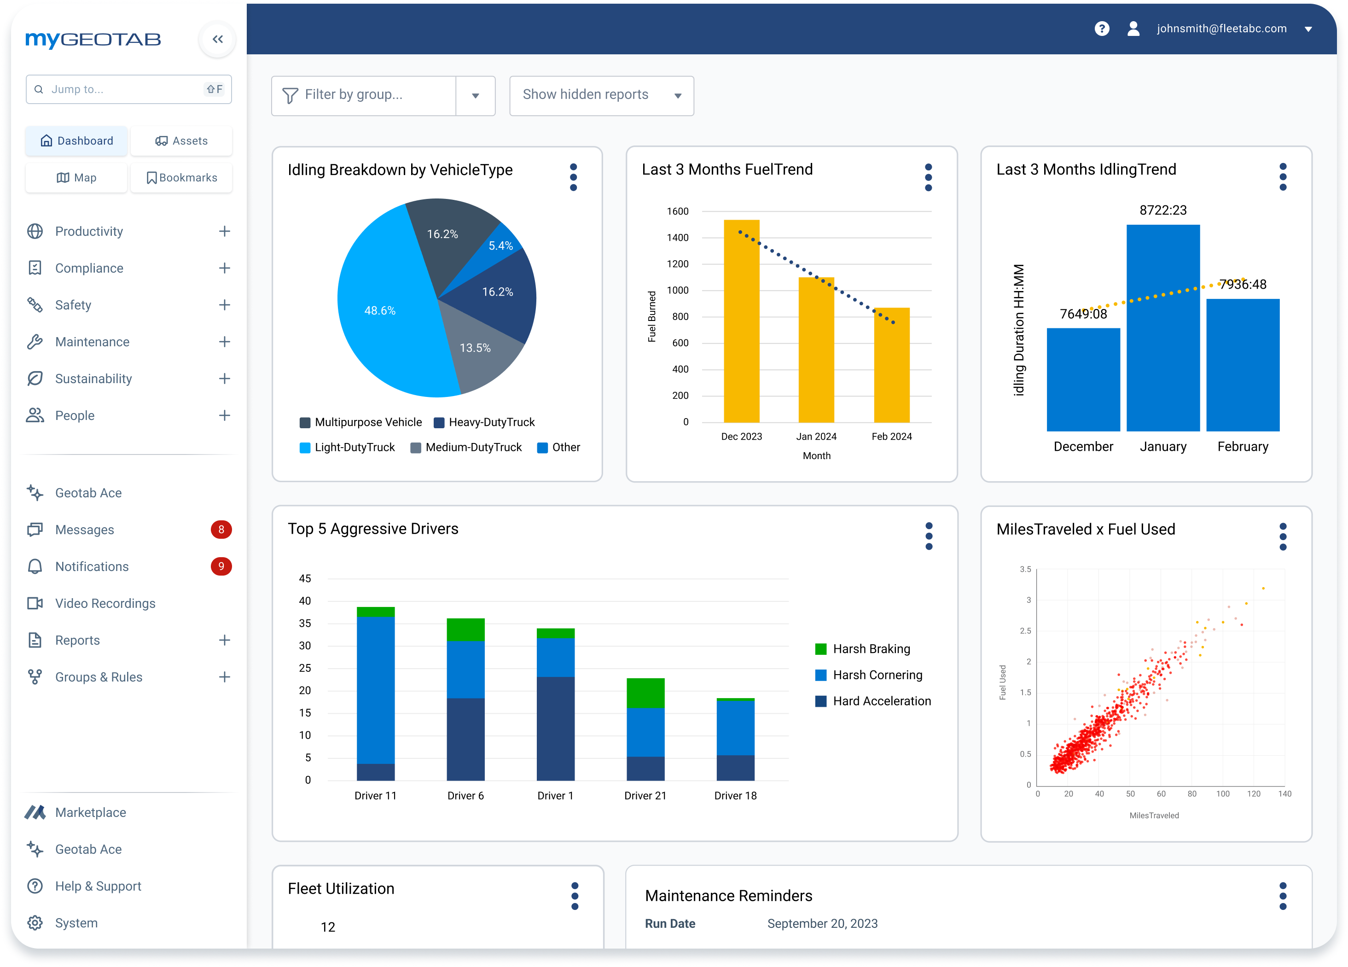
Task: Open the Filter by group dropdown
Action: (475, 96)
